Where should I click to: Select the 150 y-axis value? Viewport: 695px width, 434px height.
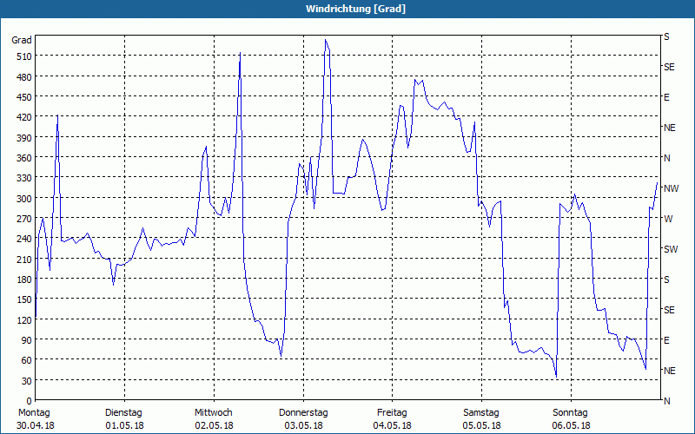(x=24, y=299)
